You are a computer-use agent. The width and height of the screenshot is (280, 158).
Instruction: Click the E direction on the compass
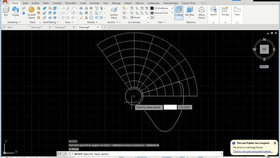pos(274,49)
